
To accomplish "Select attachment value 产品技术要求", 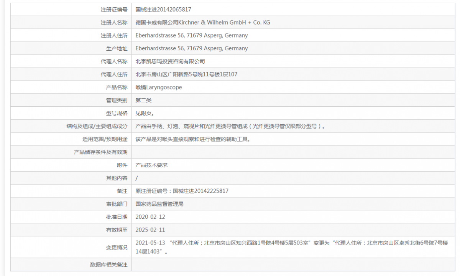I will pos(151,165).
